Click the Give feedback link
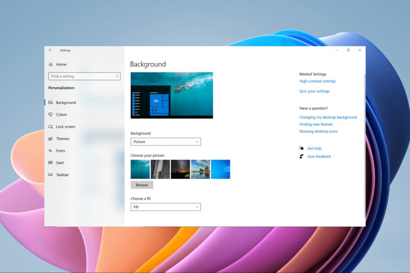Screen dimensions: 410x273 [319, 157]
